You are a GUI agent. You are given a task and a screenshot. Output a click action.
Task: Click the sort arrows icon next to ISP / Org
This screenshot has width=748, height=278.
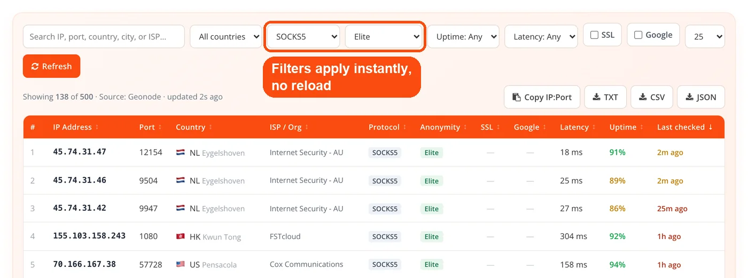[x=307, y=128]
